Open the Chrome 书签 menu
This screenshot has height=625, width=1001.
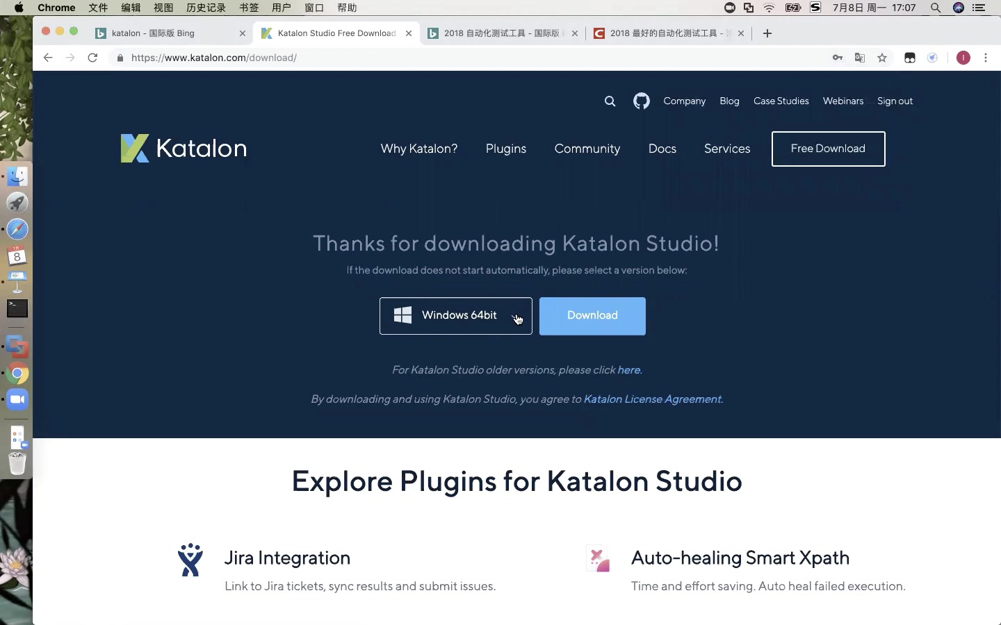tap(249, 8)
